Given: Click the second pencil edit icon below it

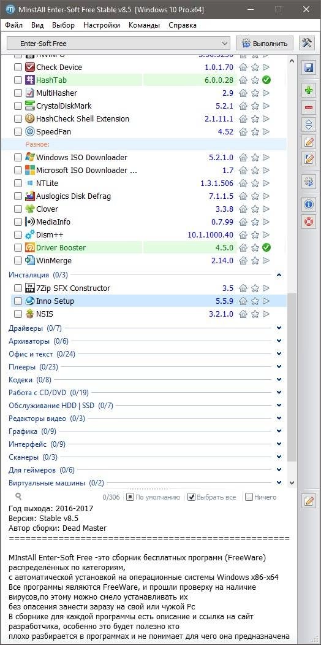Looking at the screenshot, I should [308, 159].
